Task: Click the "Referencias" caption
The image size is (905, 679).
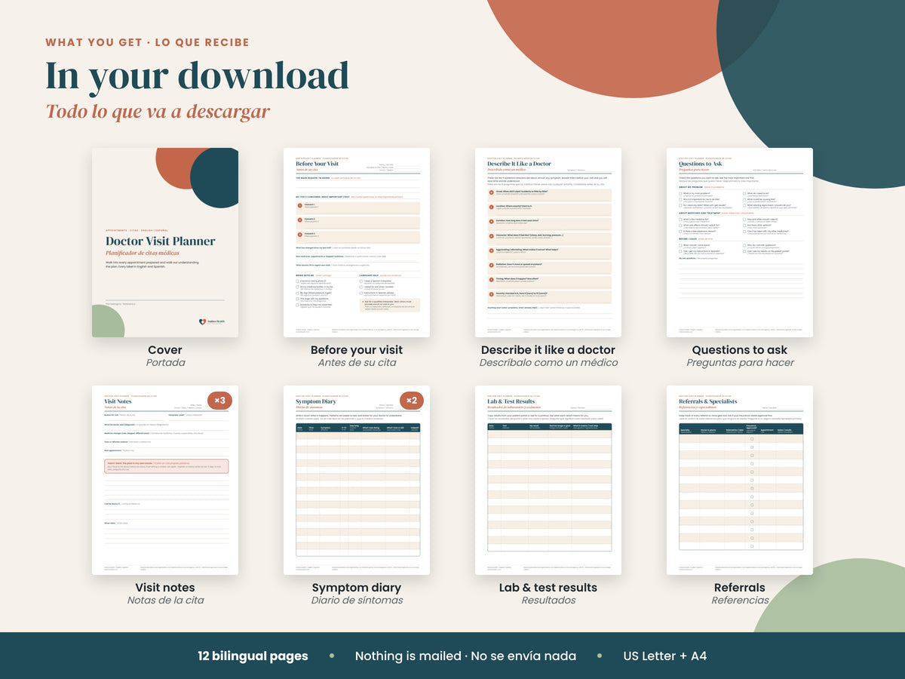Action: click(740, 601)
